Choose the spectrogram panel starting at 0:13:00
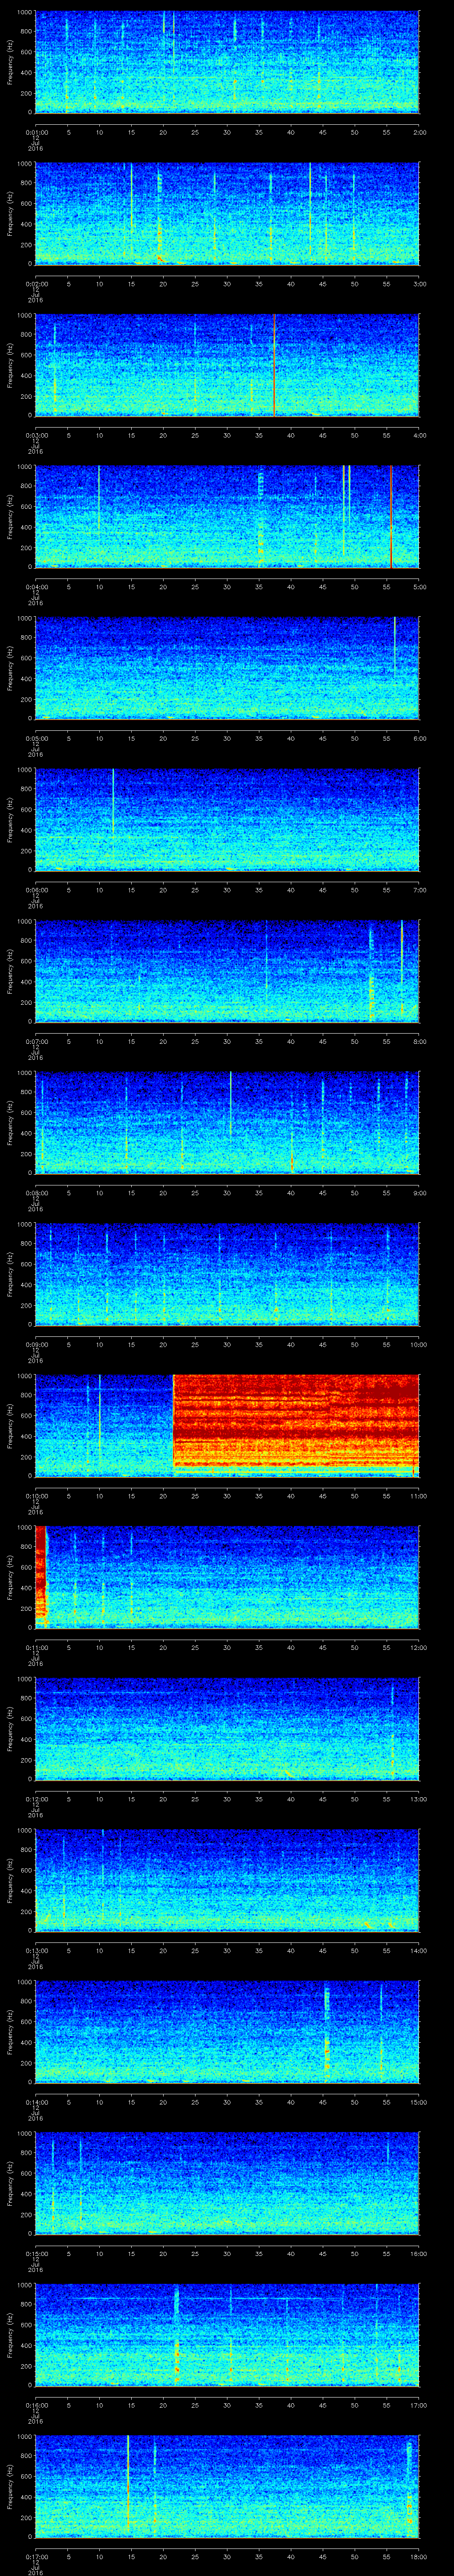Viewport: 454px width, 2576px height. point(227,1880)
